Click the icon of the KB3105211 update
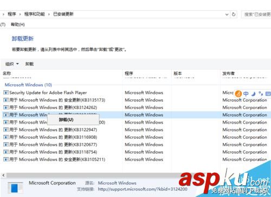271x197 pixels. (6, 159)
